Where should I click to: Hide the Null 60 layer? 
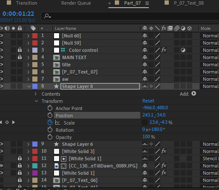click(1, 36)
